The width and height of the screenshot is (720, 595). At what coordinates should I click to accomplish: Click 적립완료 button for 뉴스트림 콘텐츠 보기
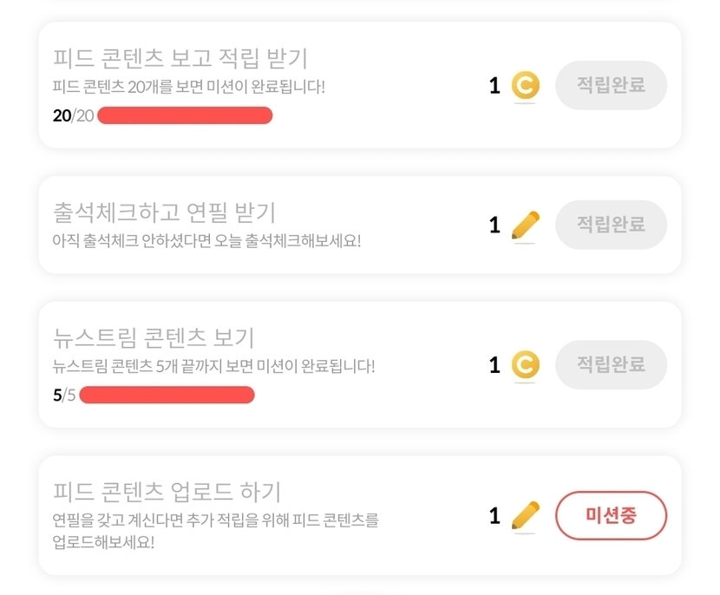click(611, 364)
